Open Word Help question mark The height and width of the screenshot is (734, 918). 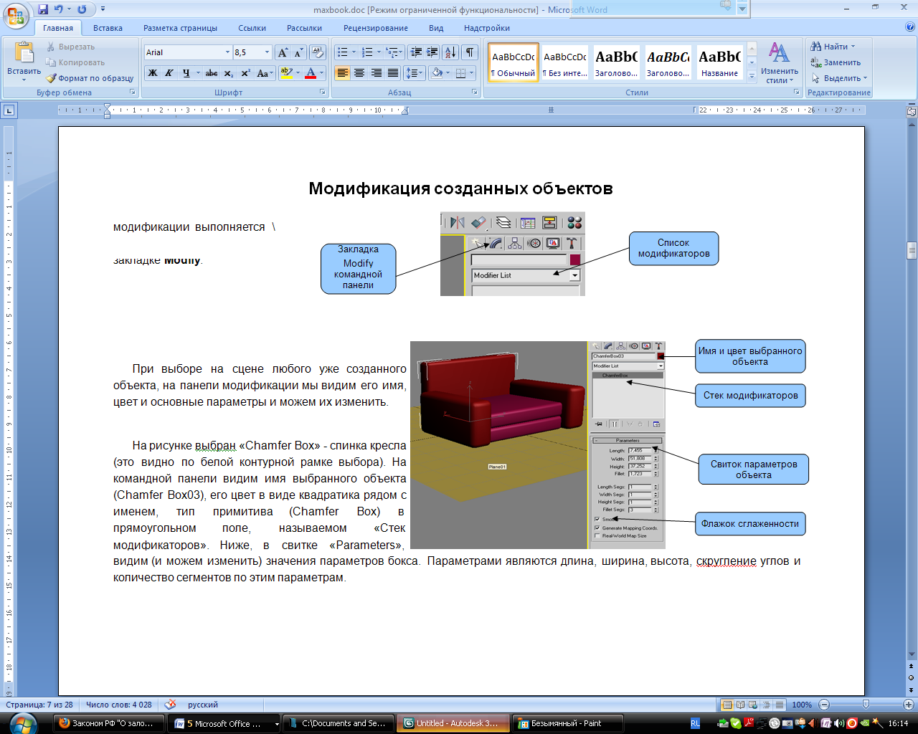point(910,27)
